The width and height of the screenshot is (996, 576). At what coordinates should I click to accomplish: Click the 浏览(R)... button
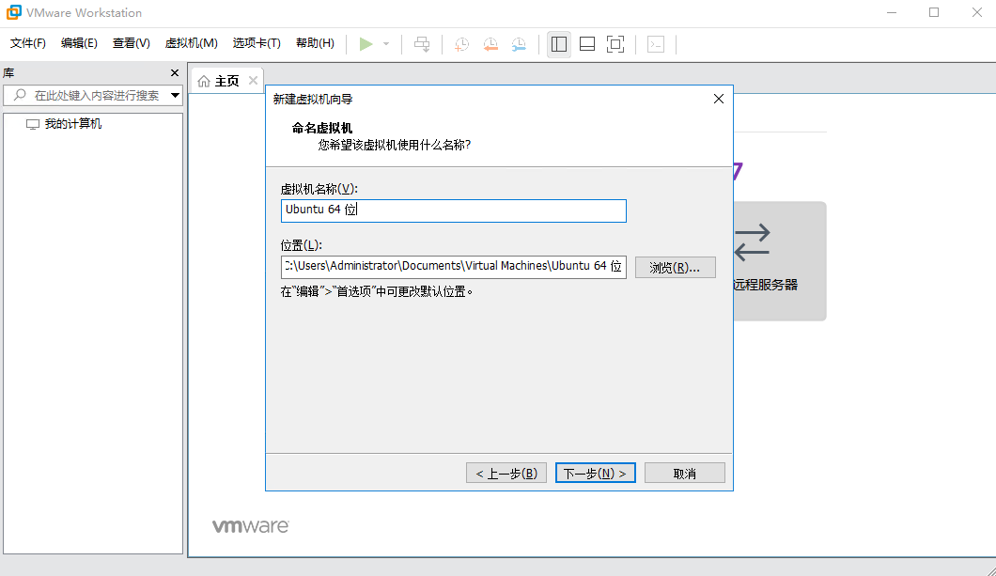[676, 268]
